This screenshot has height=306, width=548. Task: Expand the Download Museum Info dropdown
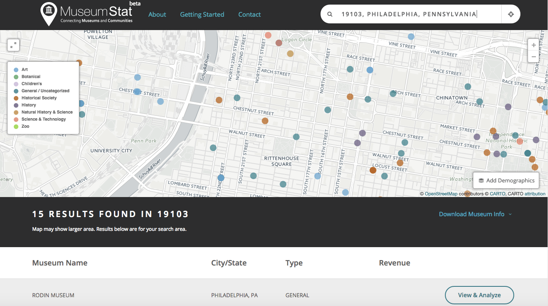click(x=475, y=214)
